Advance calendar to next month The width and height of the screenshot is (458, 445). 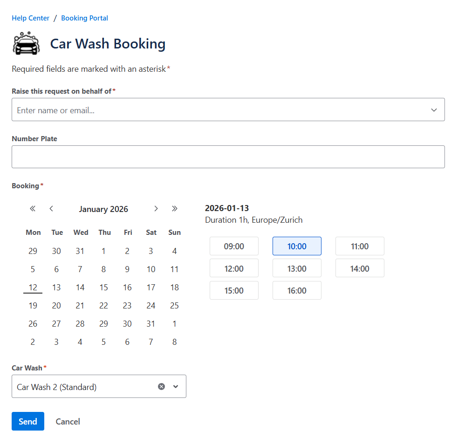(156, 209)
